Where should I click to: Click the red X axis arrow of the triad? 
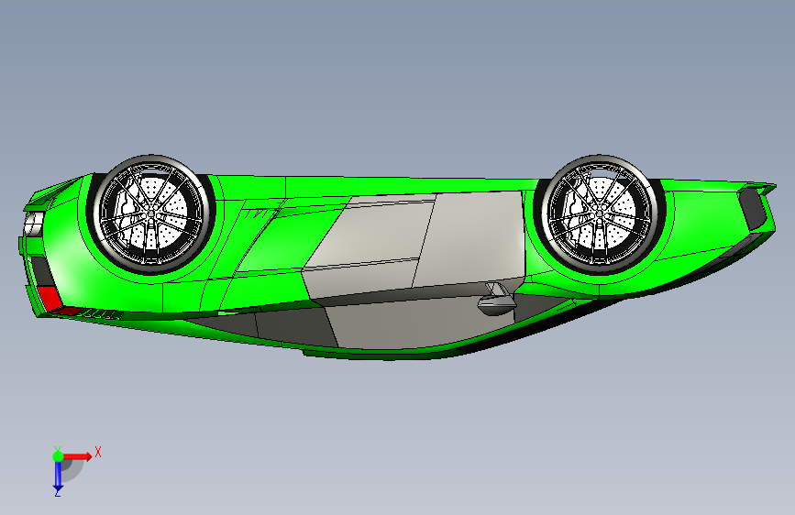coord(78,456)
